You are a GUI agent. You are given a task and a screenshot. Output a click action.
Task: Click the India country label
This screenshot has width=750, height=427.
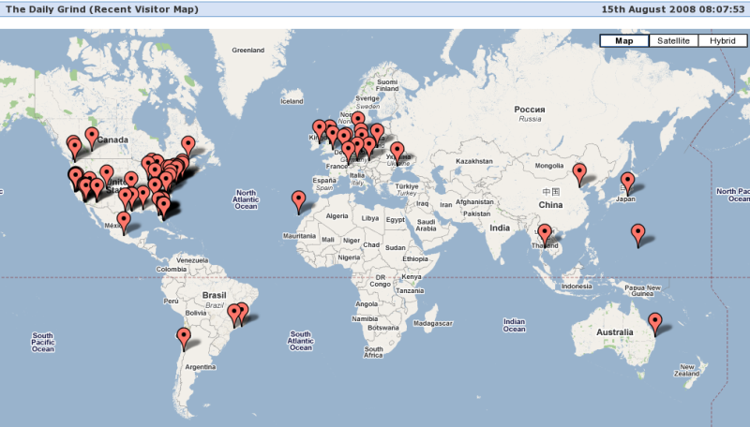(x=500, y=228)
